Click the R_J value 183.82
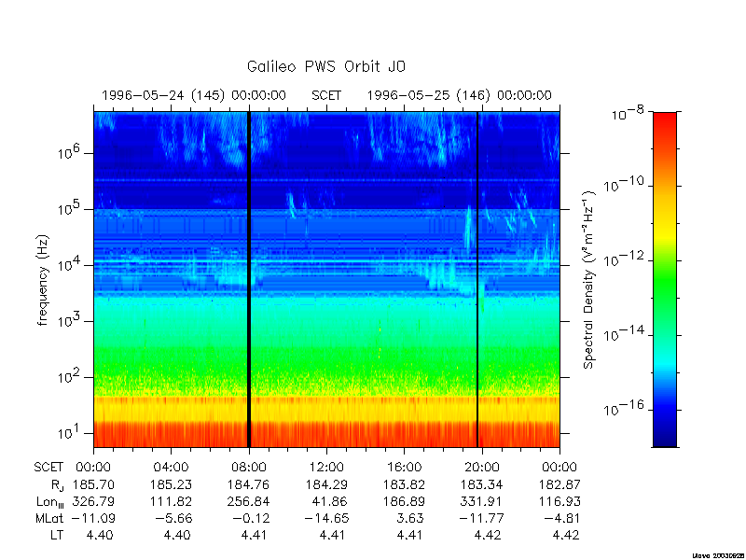Viewport: 746px width, 560px height. click(x=405, y=484)
